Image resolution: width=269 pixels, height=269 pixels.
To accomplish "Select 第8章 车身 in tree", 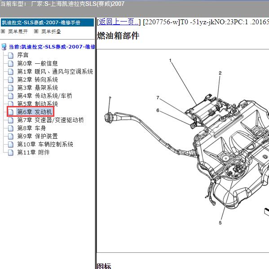I will pyautogui.click(x=31, y=128).
